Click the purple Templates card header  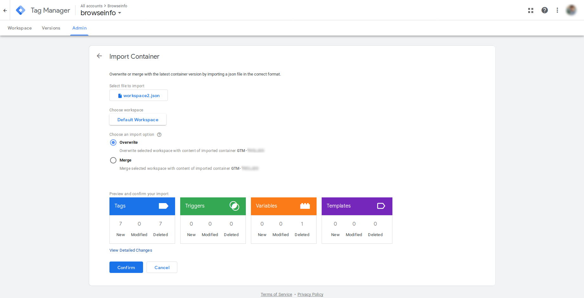pos(357,206)
